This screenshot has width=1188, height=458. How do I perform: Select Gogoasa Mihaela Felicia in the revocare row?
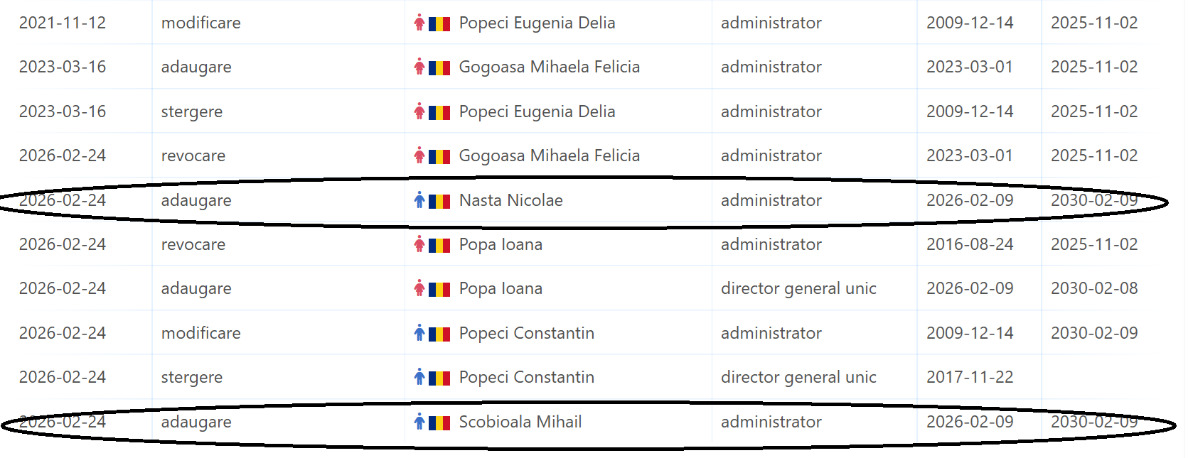click(x=549, y=156)
